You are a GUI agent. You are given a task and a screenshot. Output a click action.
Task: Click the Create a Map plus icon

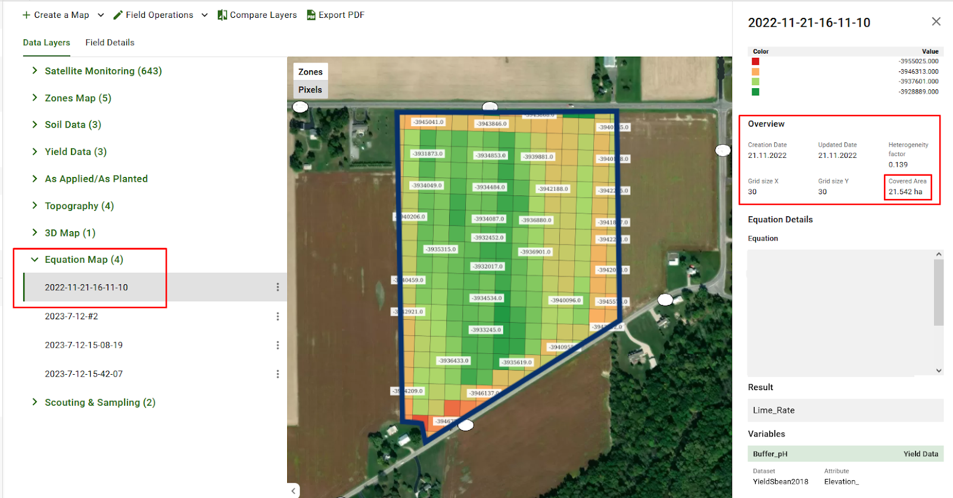coord(26,15)
